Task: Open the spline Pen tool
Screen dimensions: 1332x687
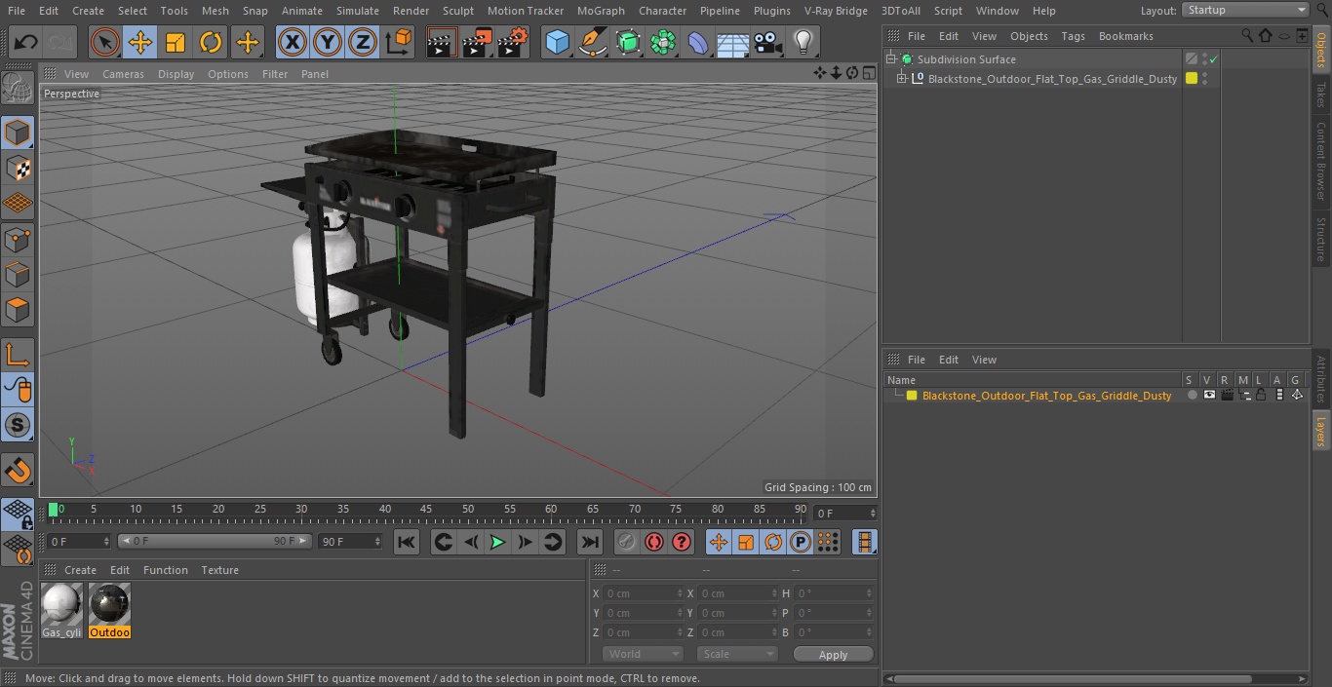Action: tap(593, 42)
